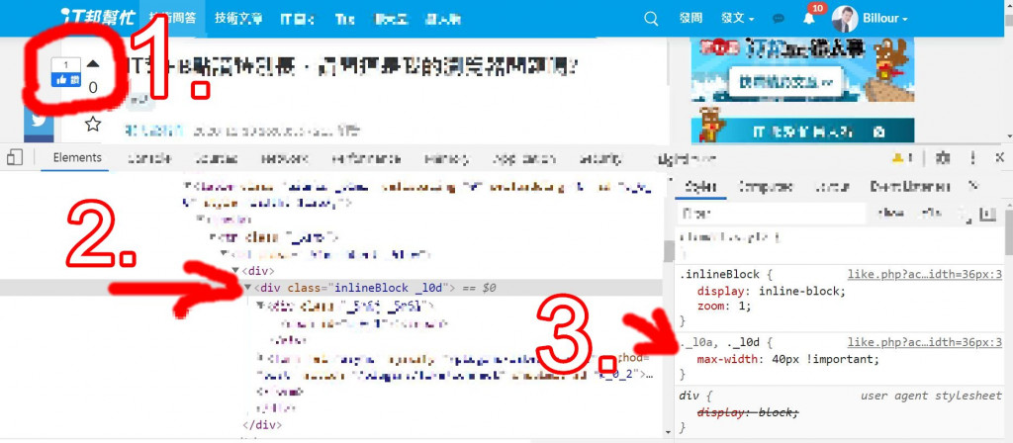Click the DOM tree vertical scrollbar

[668, 252]
